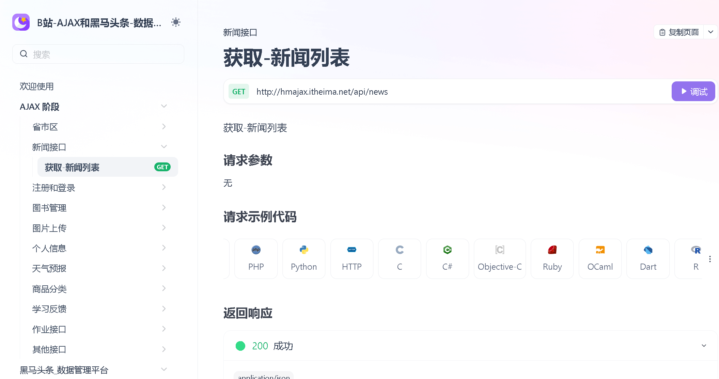Expand the 个人信息 folder

coord(164,248)
